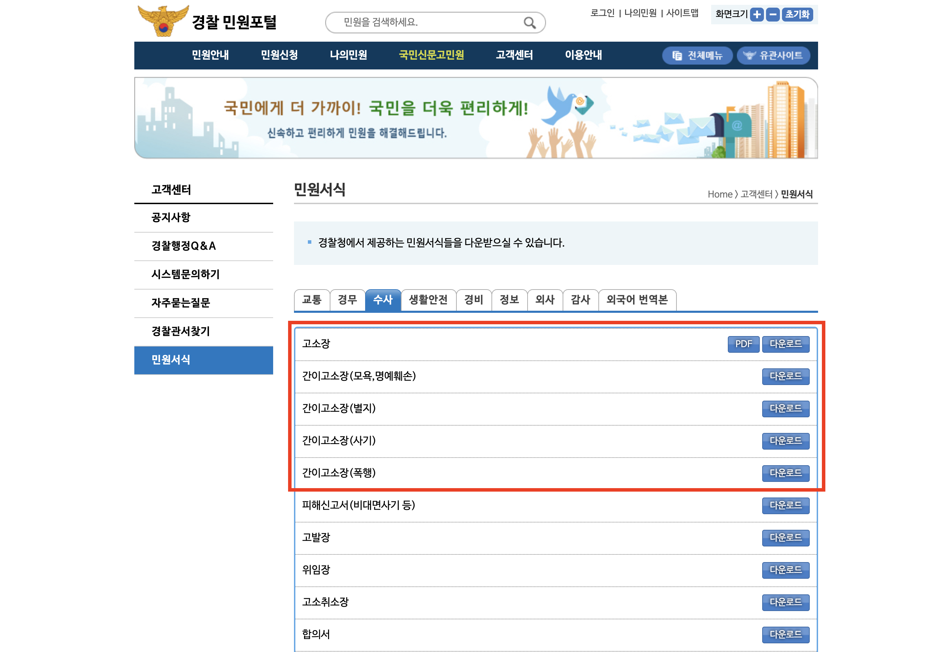
Task: Click the 로그인 link
Action: (x=602, y=13)
